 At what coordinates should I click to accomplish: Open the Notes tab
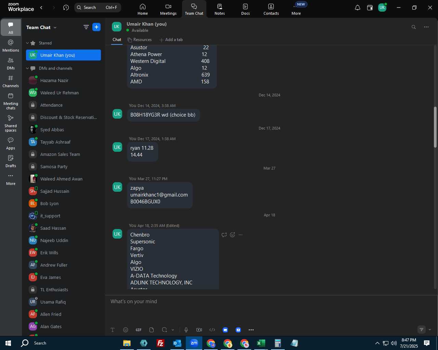click(x=220, y=9)
